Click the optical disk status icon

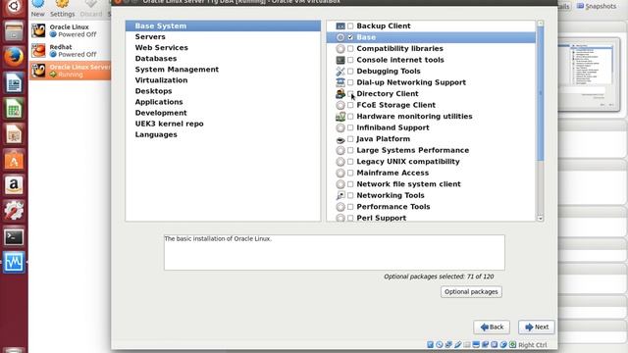[x=440, y=344]
